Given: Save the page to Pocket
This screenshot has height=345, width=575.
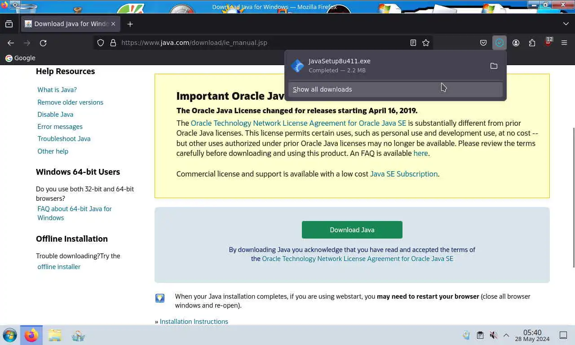Looking at the screenshot, I should click(483, 43).
